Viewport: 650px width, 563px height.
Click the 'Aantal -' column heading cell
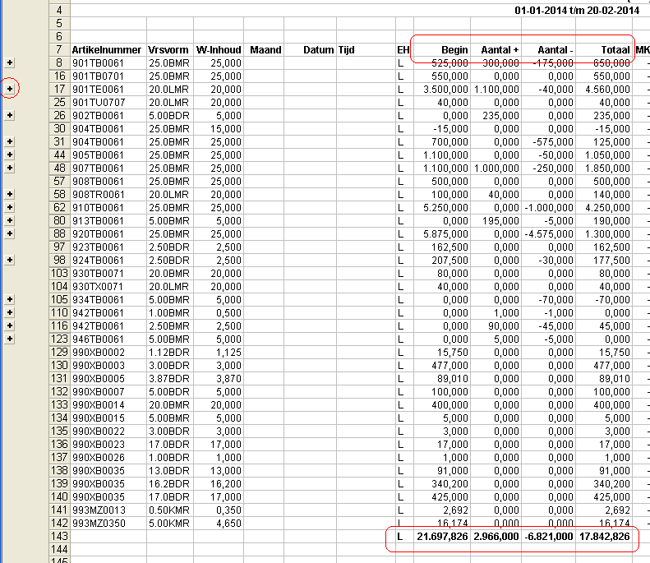548,50
